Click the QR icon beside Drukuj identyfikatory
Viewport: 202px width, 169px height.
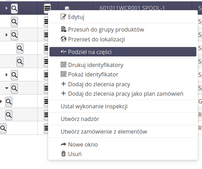[x=63, y=65]
